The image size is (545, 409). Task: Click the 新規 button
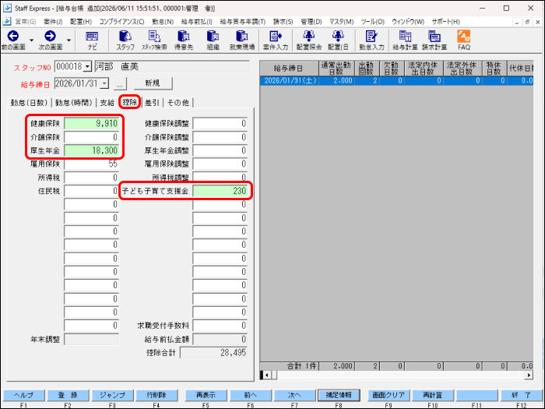coord(153,83)
